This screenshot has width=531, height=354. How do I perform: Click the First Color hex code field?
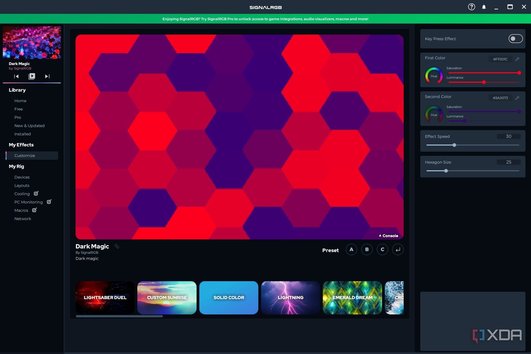pyautogui.click(x=500, y=59)
